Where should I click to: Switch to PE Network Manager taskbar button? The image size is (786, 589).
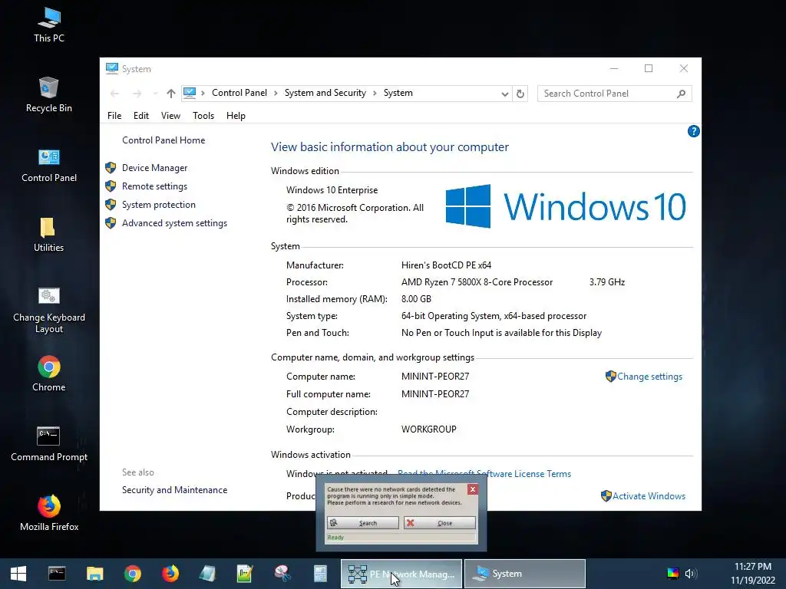pos(401,574)
